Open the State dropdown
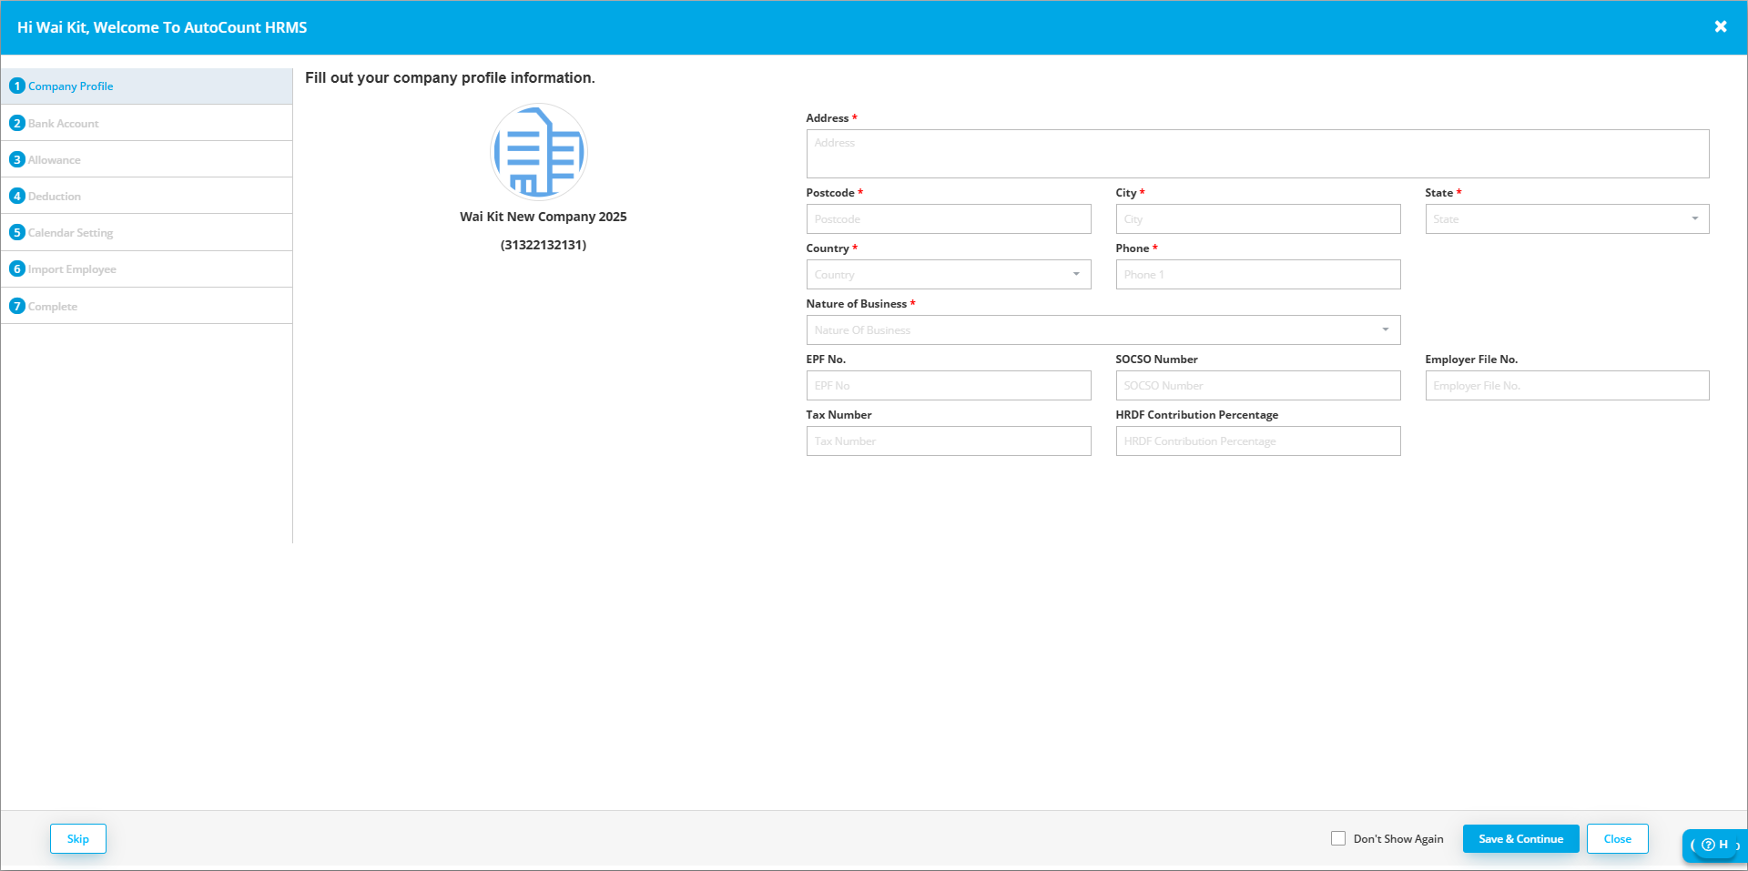The image size is (1748, 871). click(1567, 218)
